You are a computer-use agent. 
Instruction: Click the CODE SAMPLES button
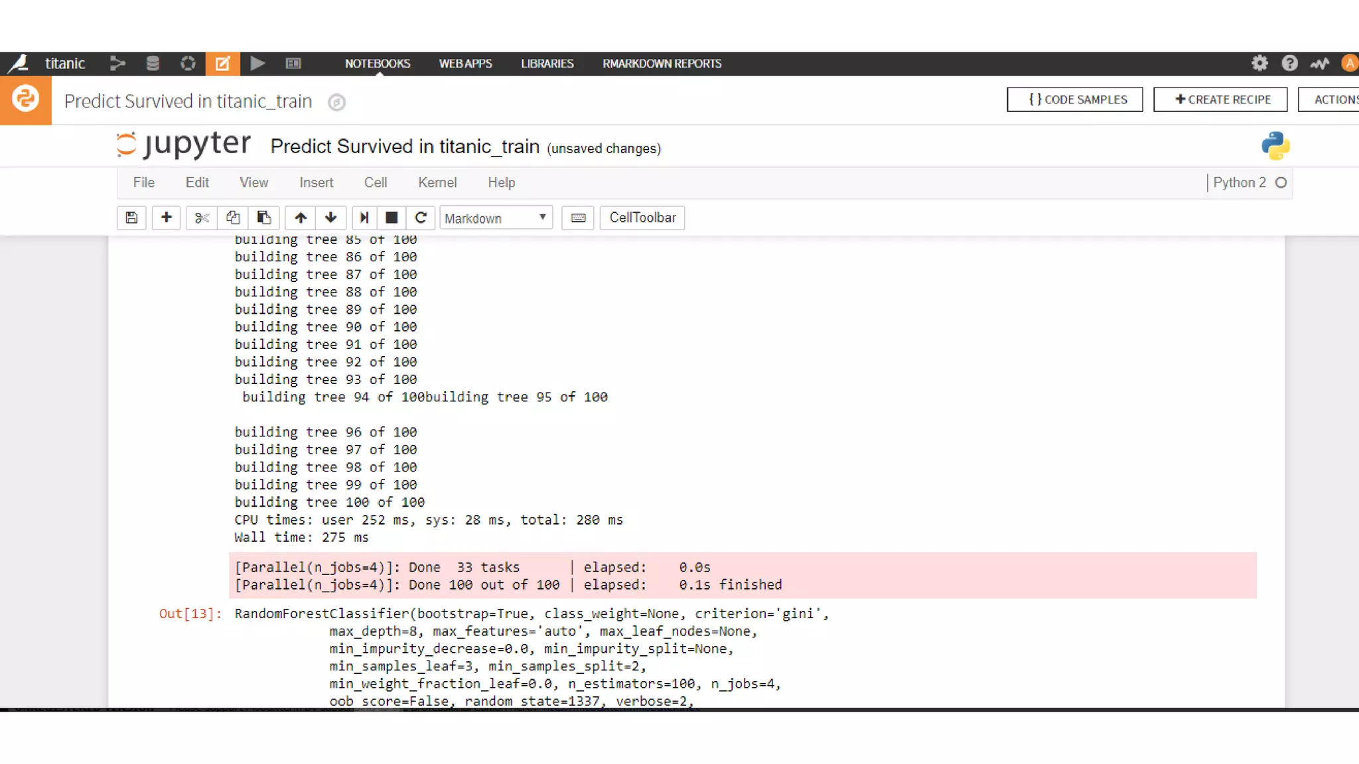coord(1074,99)
